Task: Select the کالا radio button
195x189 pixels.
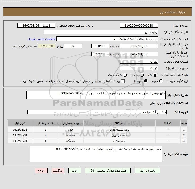Action: [155, 75]
